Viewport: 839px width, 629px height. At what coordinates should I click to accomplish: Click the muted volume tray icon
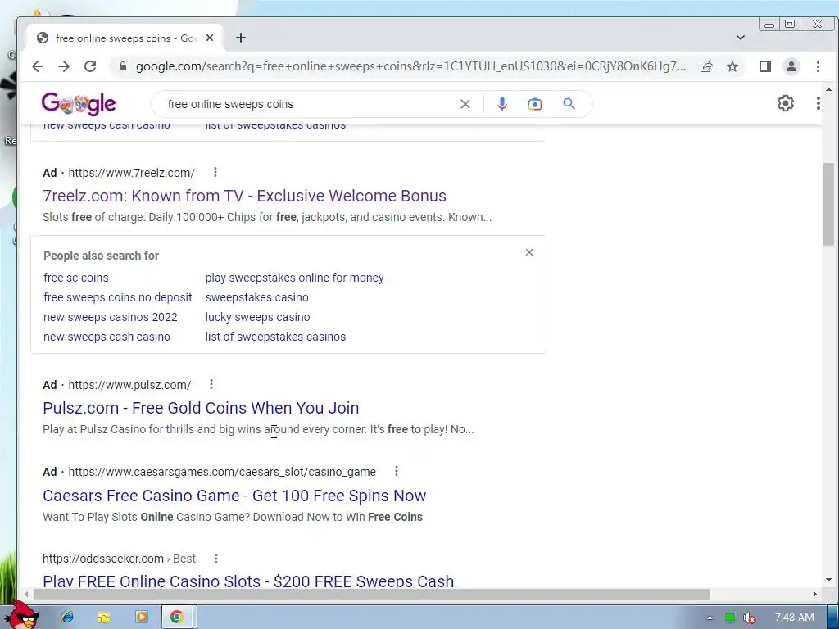[750, 618]
